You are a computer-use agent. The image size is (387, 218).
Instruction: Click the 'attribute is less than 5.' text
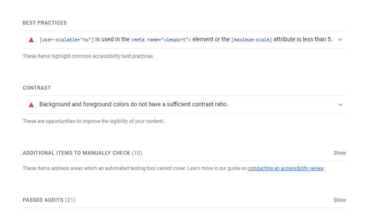(303, 40)
